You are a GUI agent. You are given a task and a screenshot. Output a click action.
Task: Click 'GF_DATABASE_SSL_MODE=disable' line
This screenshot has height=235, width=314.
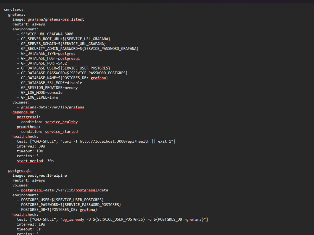pyautogui.click(x=52, y=83)
